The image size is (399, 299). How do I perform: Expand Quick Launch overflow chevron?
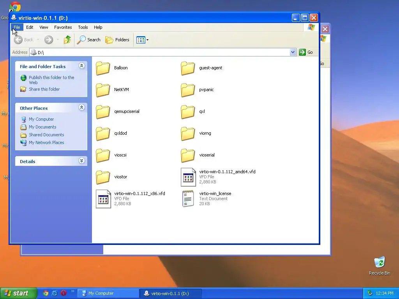tap(73, 291)
